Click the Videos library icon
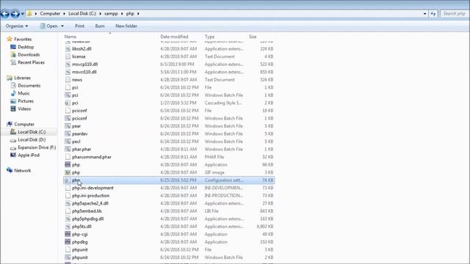470x264 pixels. [13, 109]
